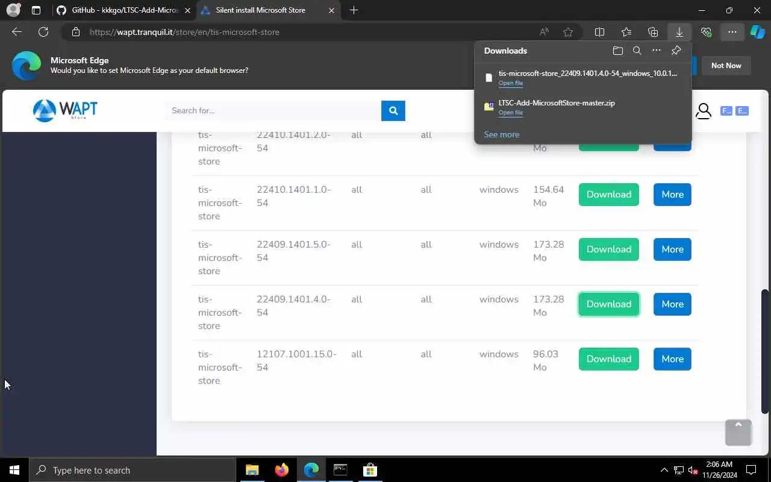
Task: Download version 22409.1401.4.0-54
Action: [x=609, y=304]
